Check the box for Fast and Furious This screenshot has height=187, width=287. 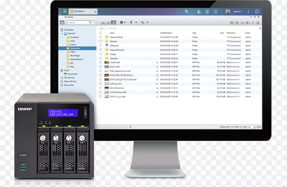click(100, 50)
